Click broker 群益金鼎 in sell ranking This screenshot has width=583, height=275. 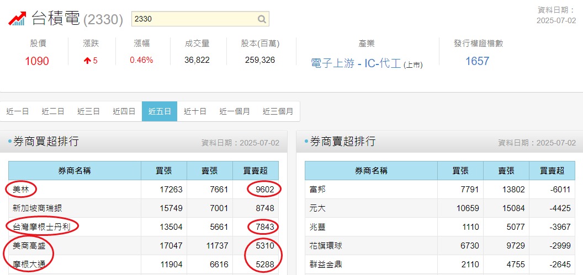(x=326, y=265)
